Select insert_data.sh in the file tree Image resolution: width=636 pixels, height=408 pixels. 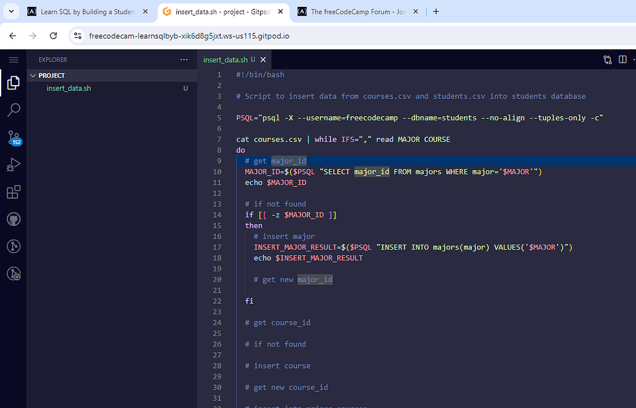(x=112, y=88)
